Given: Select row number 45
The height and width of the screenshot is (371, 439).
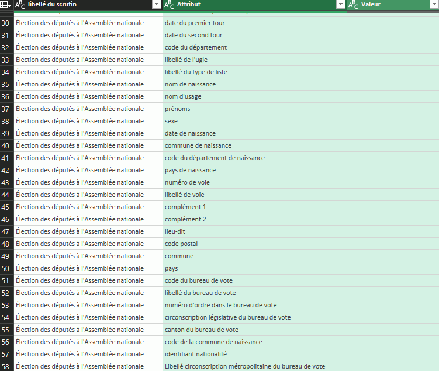Looking at the screenshot, I should click(6, 207).
